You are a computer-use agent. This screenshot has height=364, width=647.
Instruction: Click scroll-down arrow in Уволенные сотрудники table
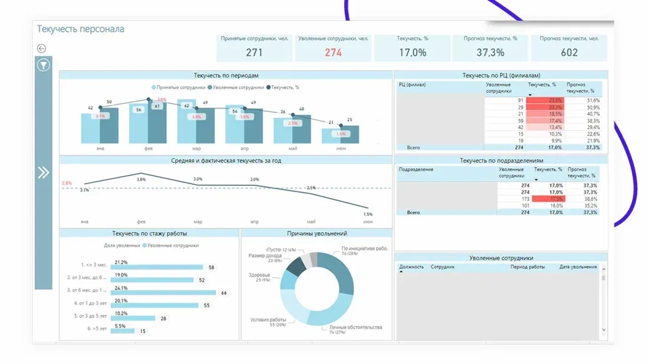point(603,330)
